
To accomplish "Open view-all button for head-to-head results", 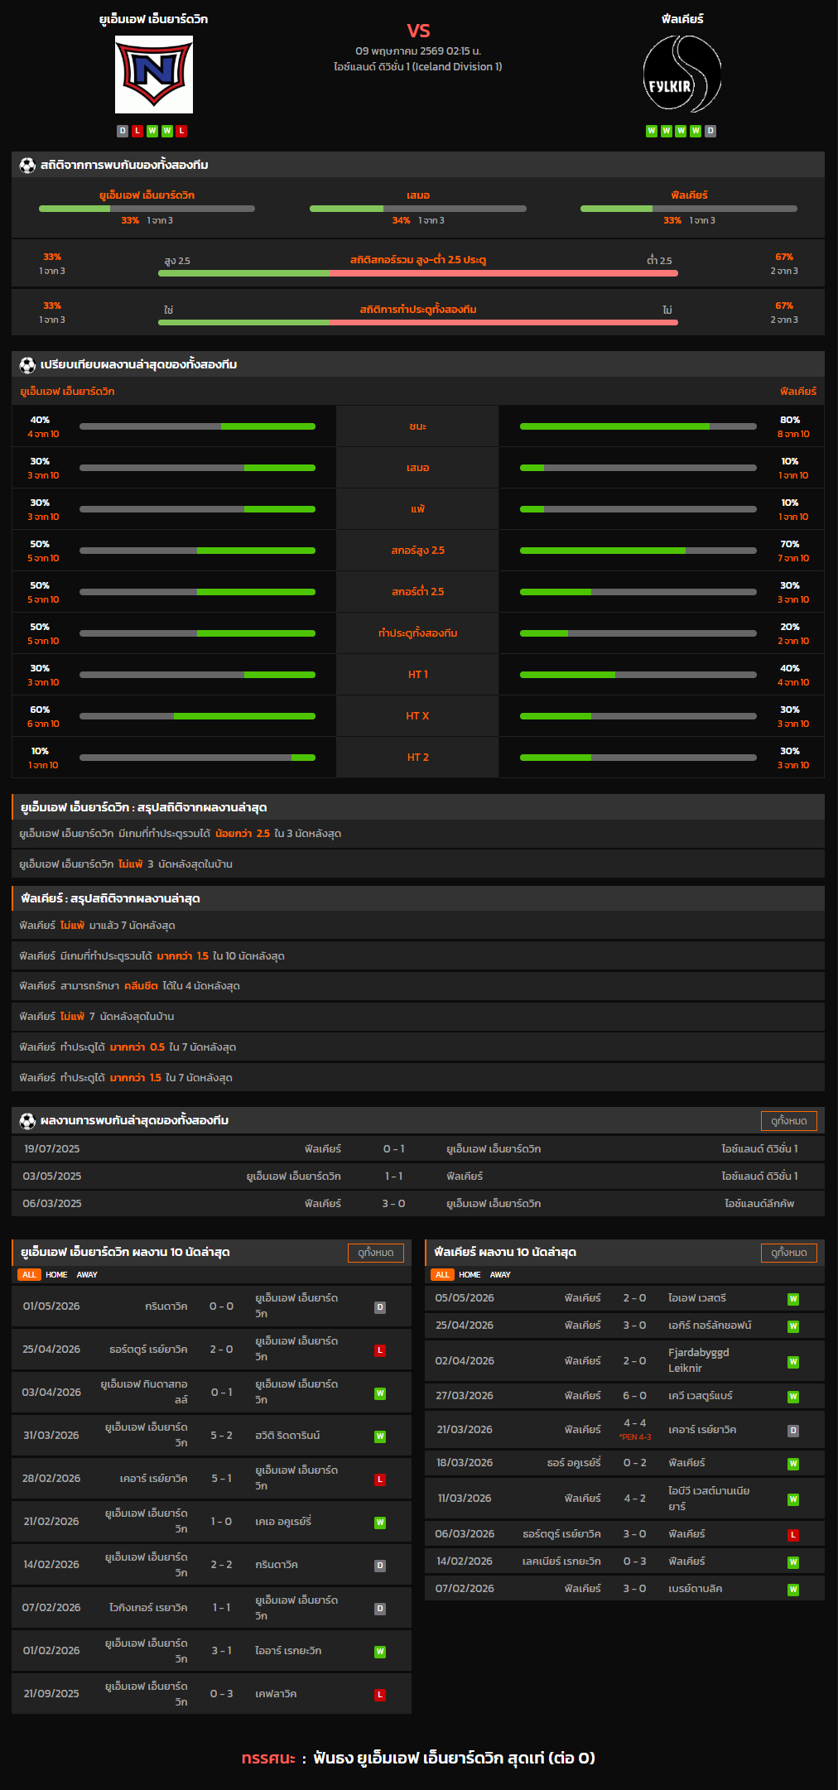I will (x=789, y=1120).
